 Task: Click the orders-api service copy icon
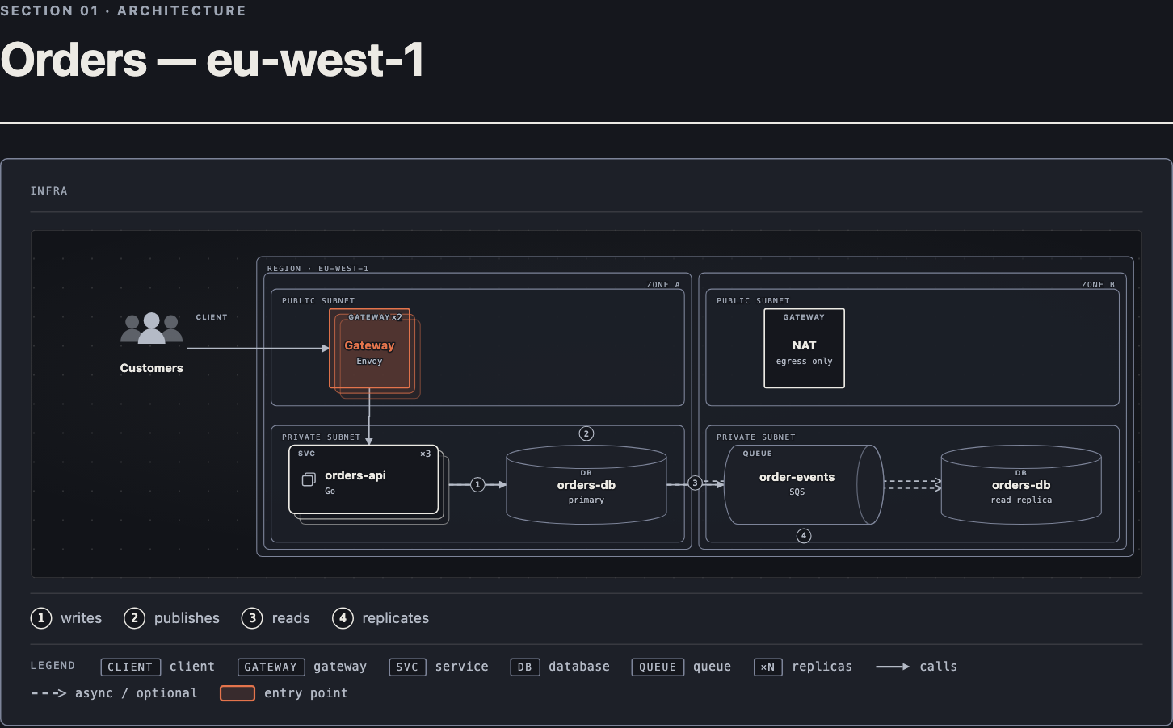point(308,480)
